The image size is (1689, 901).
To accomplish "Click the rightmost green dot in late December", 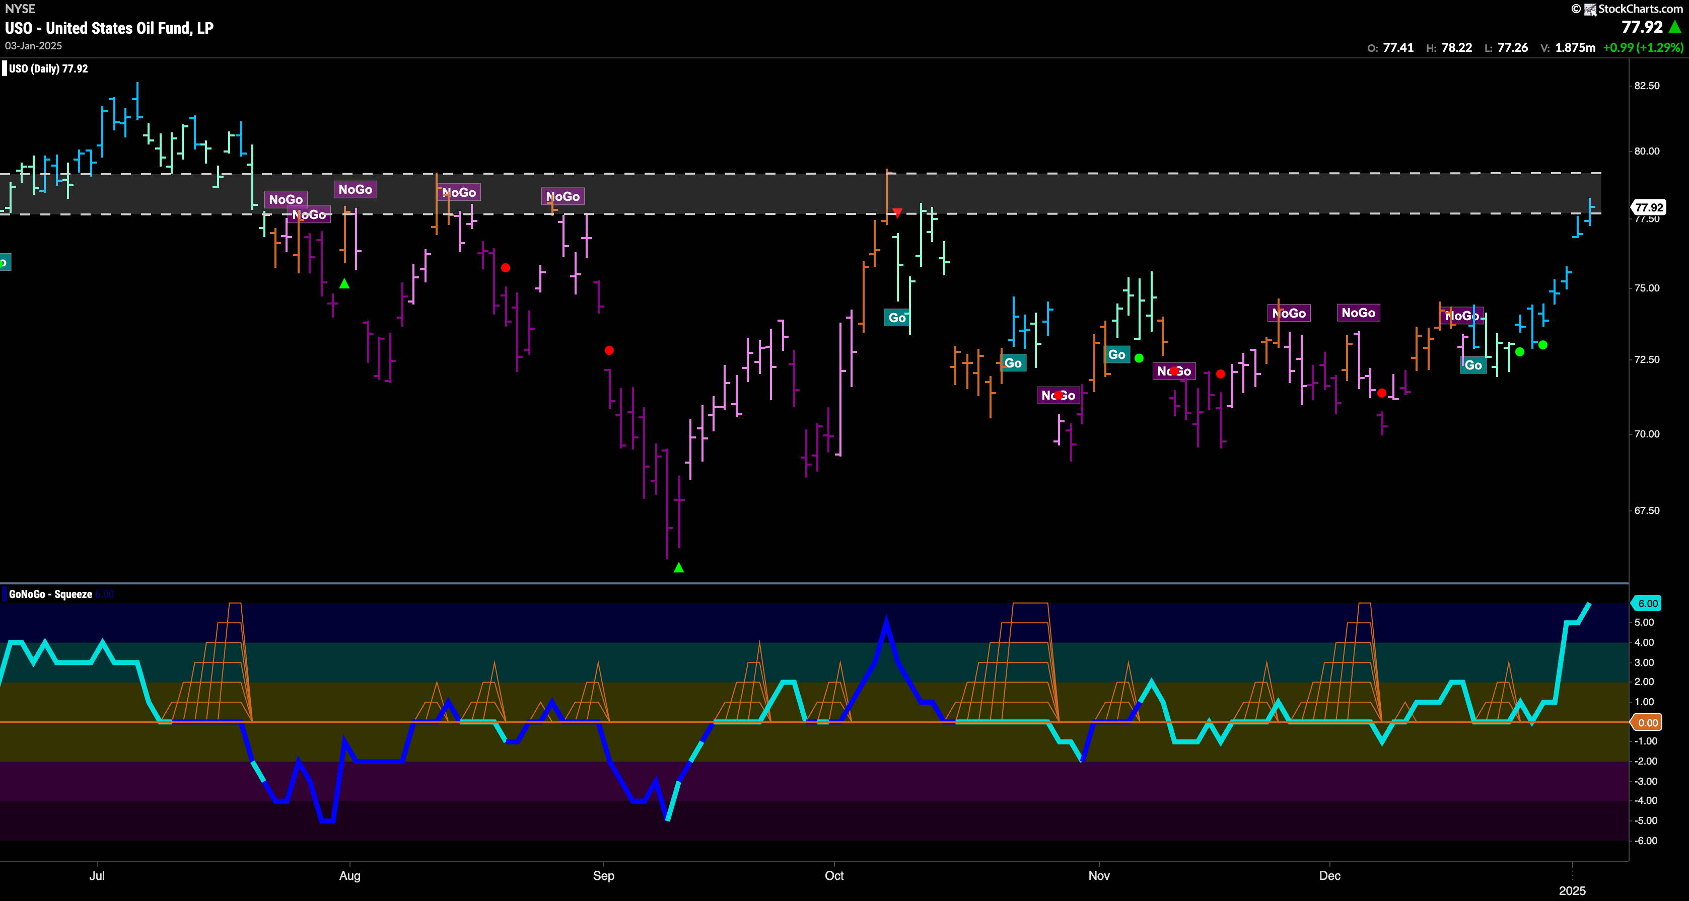I will pos(1543,345).
